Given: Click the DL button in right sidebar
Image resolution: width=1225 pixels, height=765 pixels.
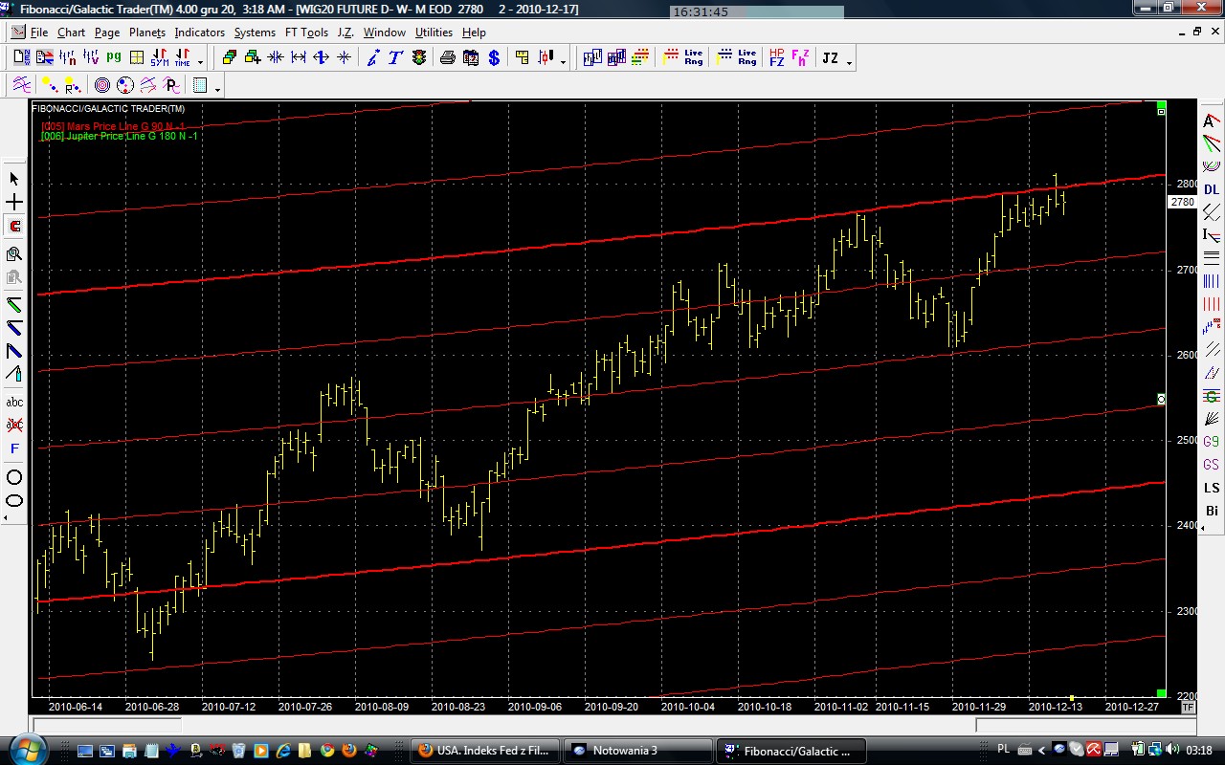Looking at the screenshot, I should coord(1212,189).
